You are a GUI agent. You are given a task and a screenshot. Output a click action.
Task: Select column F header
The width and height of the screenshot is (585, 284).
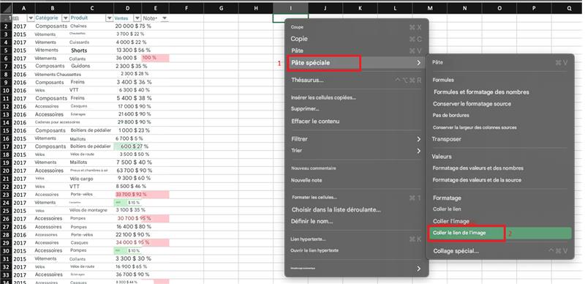(186, 8)
